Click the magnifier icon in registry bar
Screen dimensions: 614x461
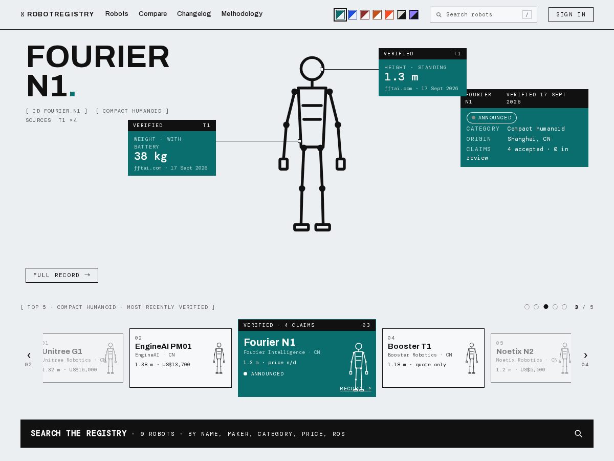(579, 434)
